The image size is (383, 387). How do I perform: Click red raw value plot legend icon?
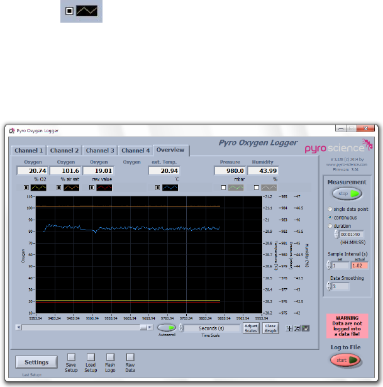point(104,188)
